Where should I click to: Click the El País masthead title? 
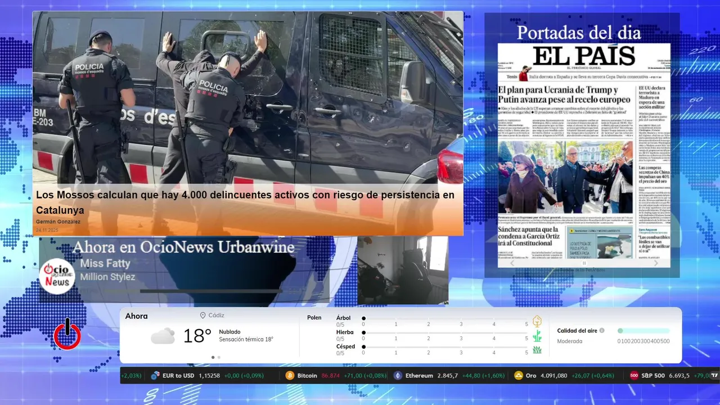click(584, 56)
